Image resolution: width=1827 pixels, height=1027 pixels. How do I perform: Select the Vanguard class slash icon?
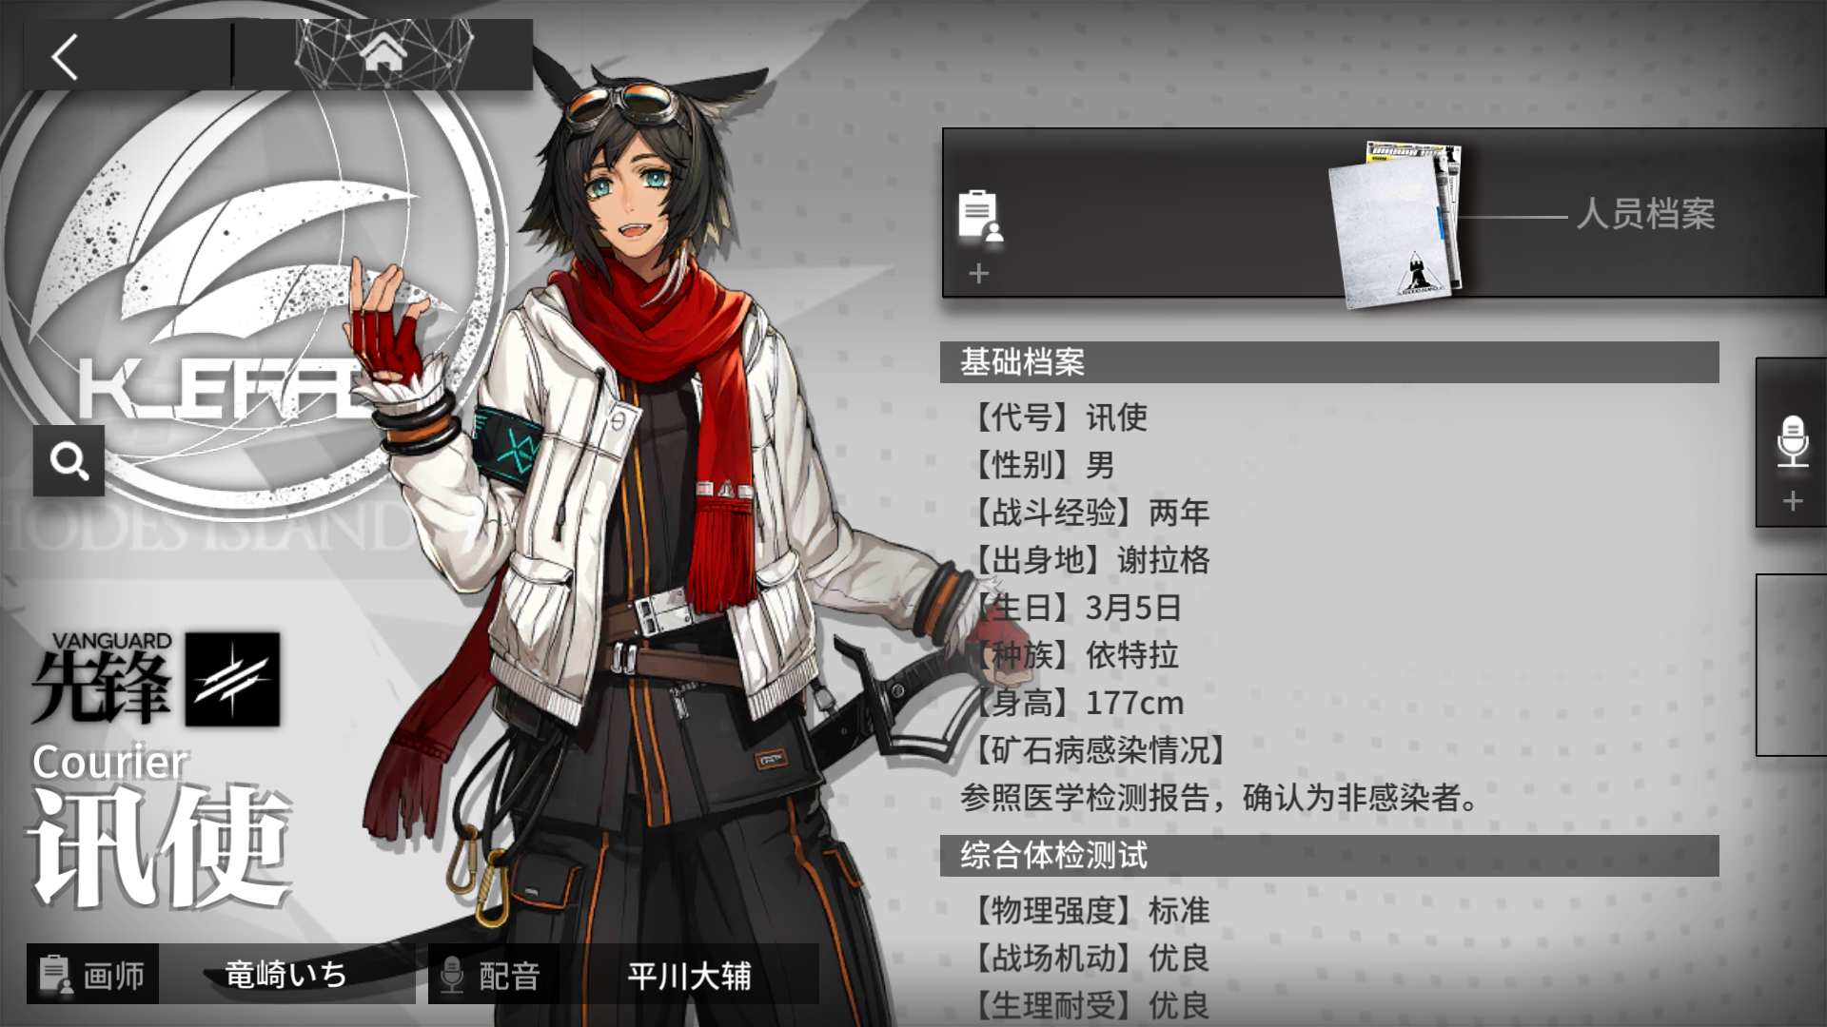coord(232,679)
